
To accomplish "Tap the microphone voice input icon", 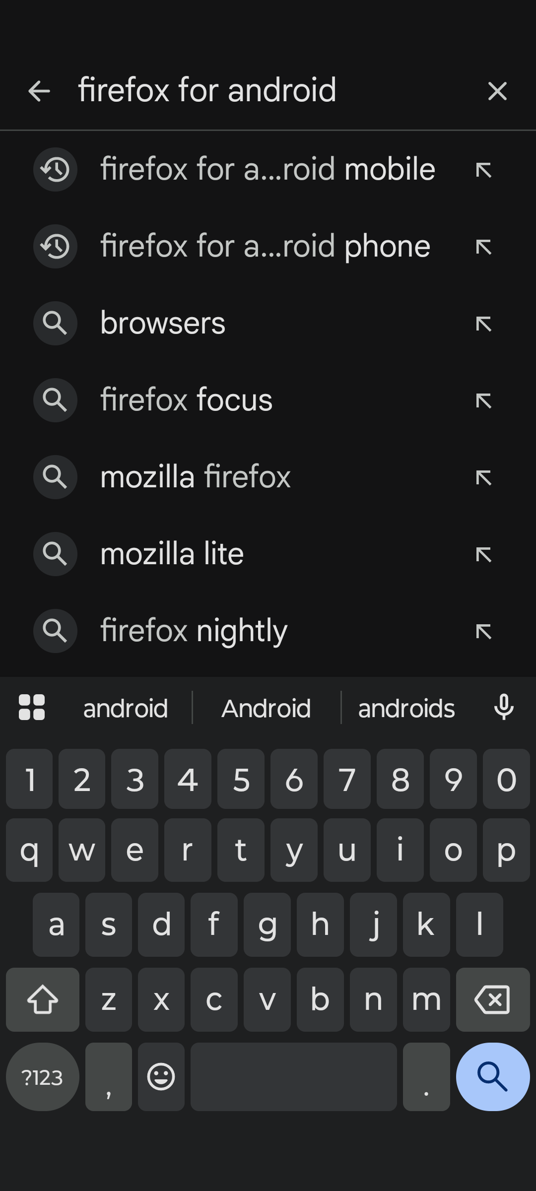I will point(504,707).
